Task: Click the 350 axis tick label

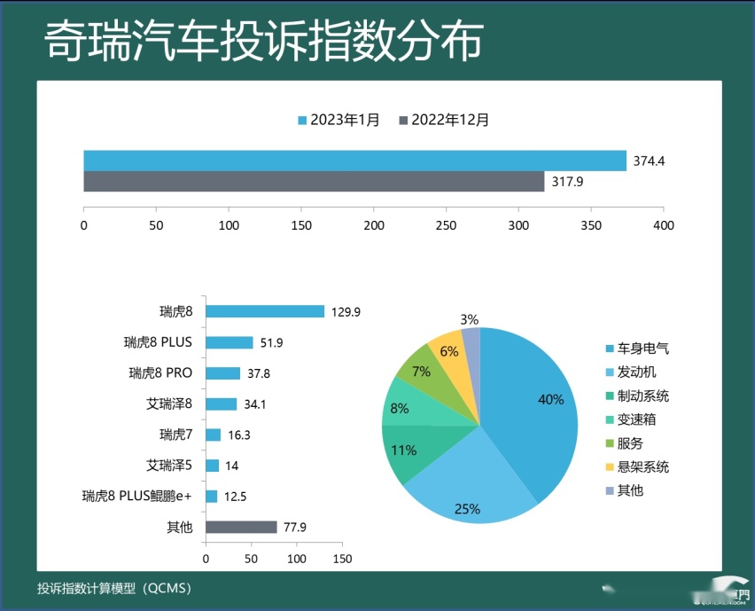Action: tap(591, 225)
